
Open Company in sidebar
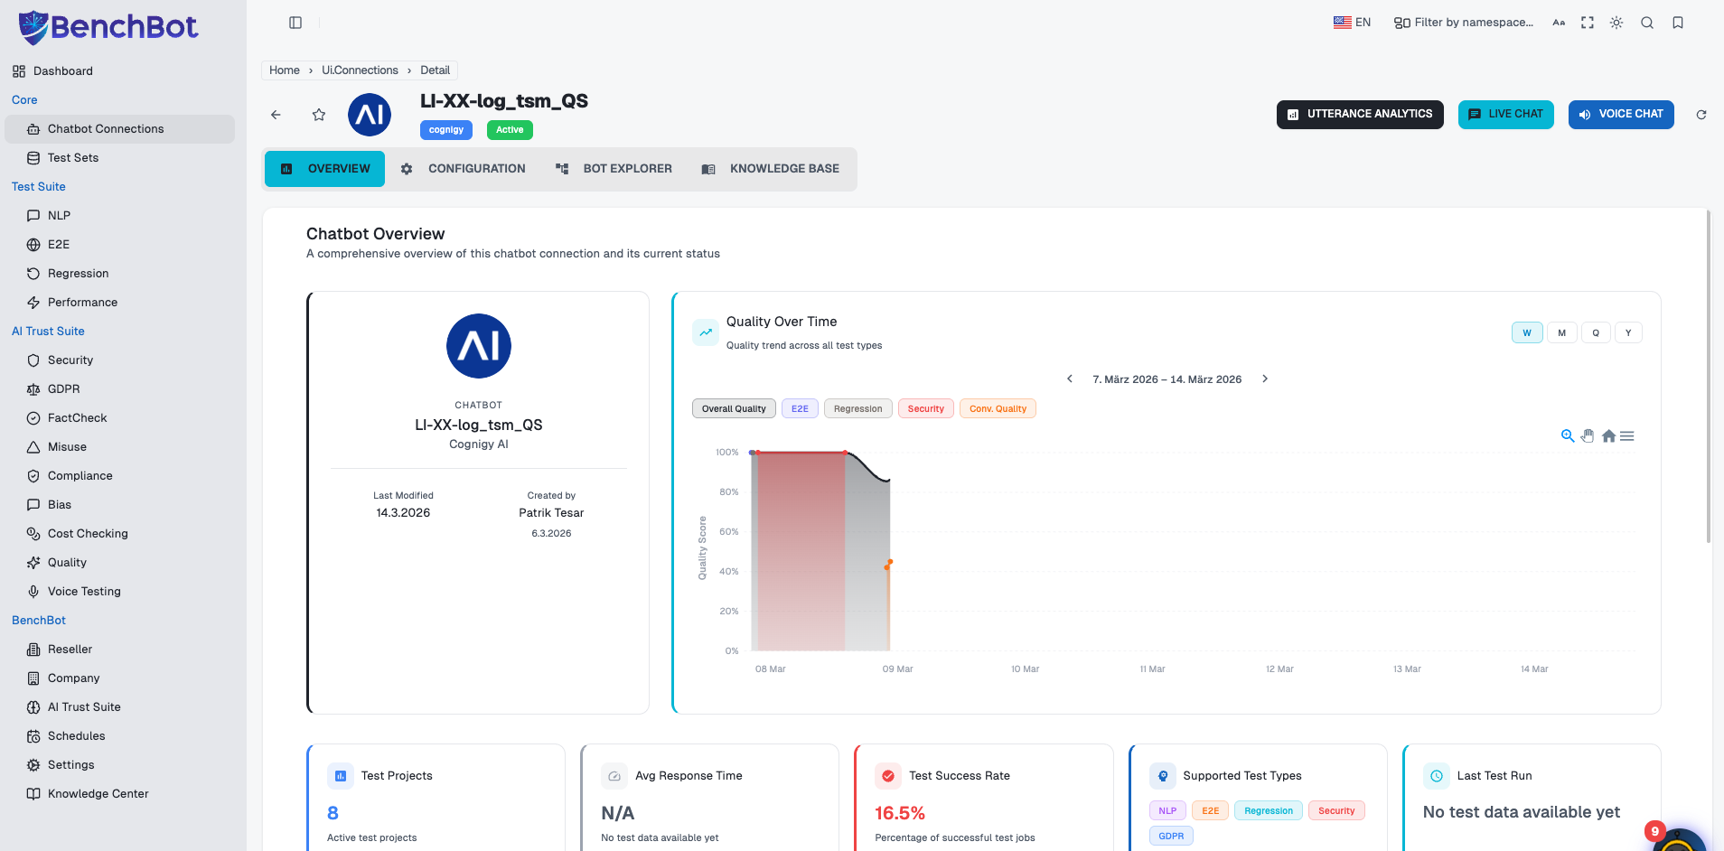click(x=119, y=678)
